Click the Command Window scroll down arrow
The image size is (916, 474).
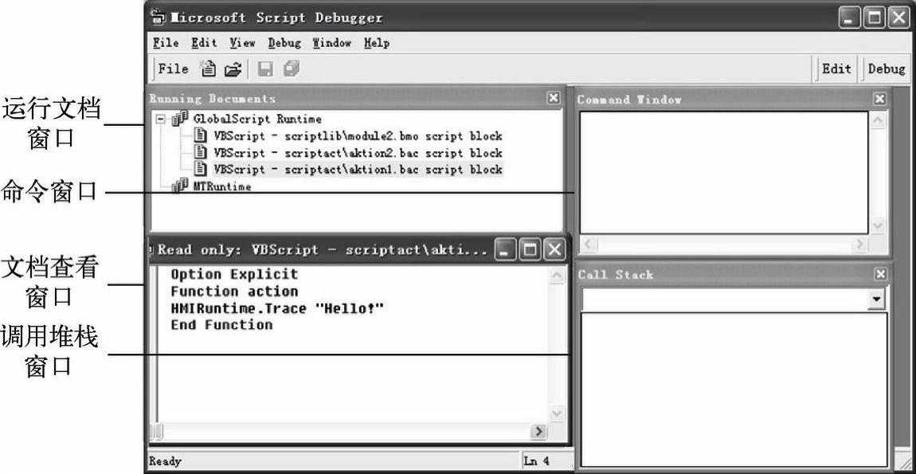pyautogui.click(x=878, y=225)
